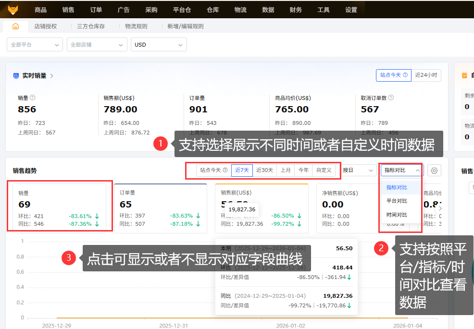Viewport: 474px width, 329px height.
Task: Open the 销售 menu
Action: tap(68, 10)
